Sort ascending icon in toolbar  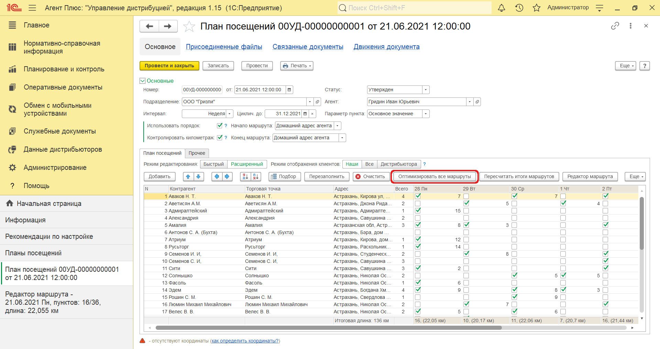245,177
